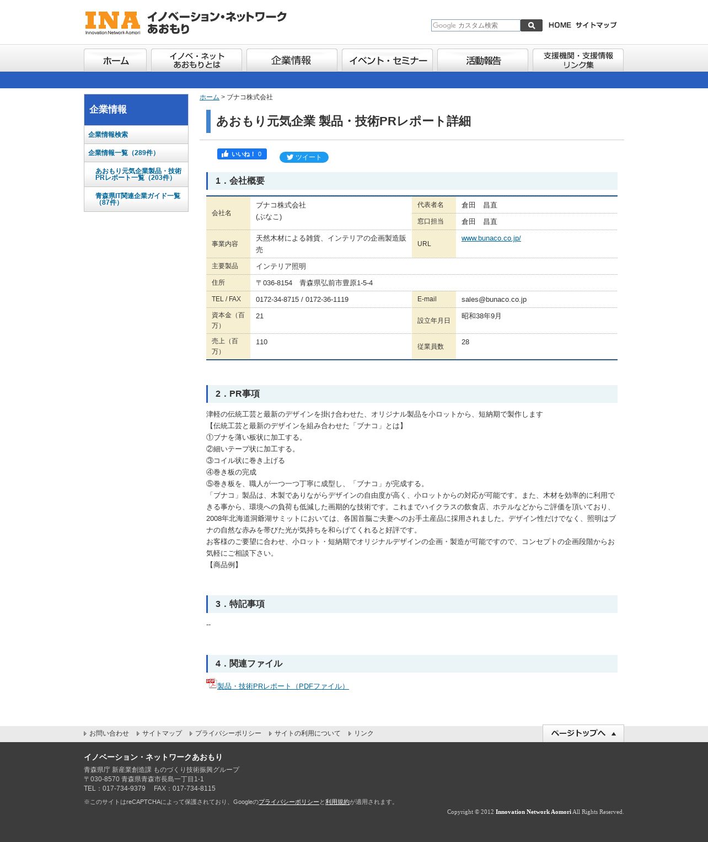Click the address 〒036-8154 青森県弘前市豊原1-5-4
This screenshot has height=842, width=708.
314,283
